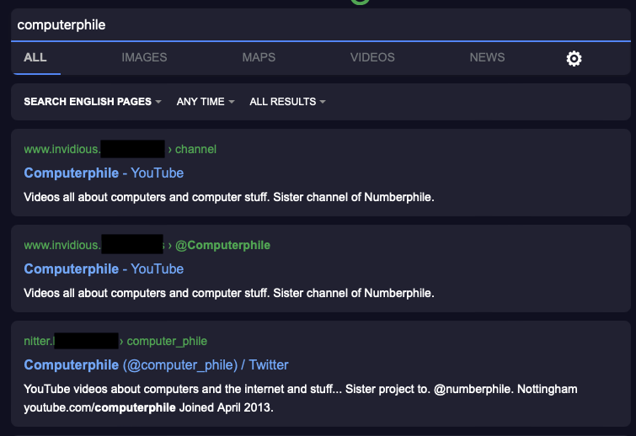Click the invidious URL ending in channel
Screen dimensions: 636x436
pyautogui.click(x=120, y=149)
